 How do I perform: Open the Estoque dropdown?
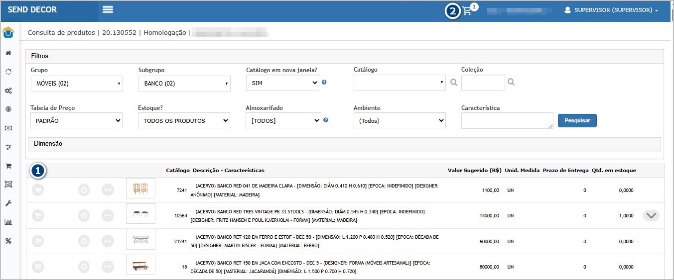pyautogui.click(x=184, y=120)
